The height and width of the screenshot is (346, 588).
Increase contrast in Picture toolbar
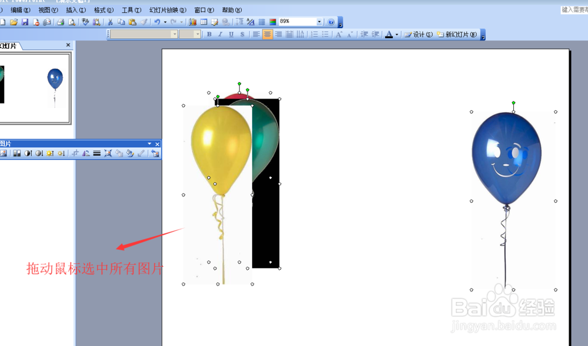28,154
